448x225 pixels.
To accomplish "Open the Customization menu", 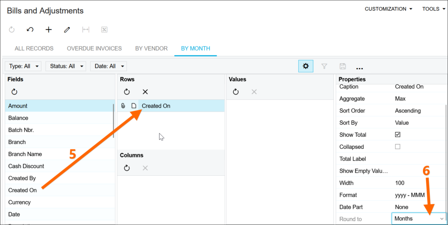I will coord(388,9).
